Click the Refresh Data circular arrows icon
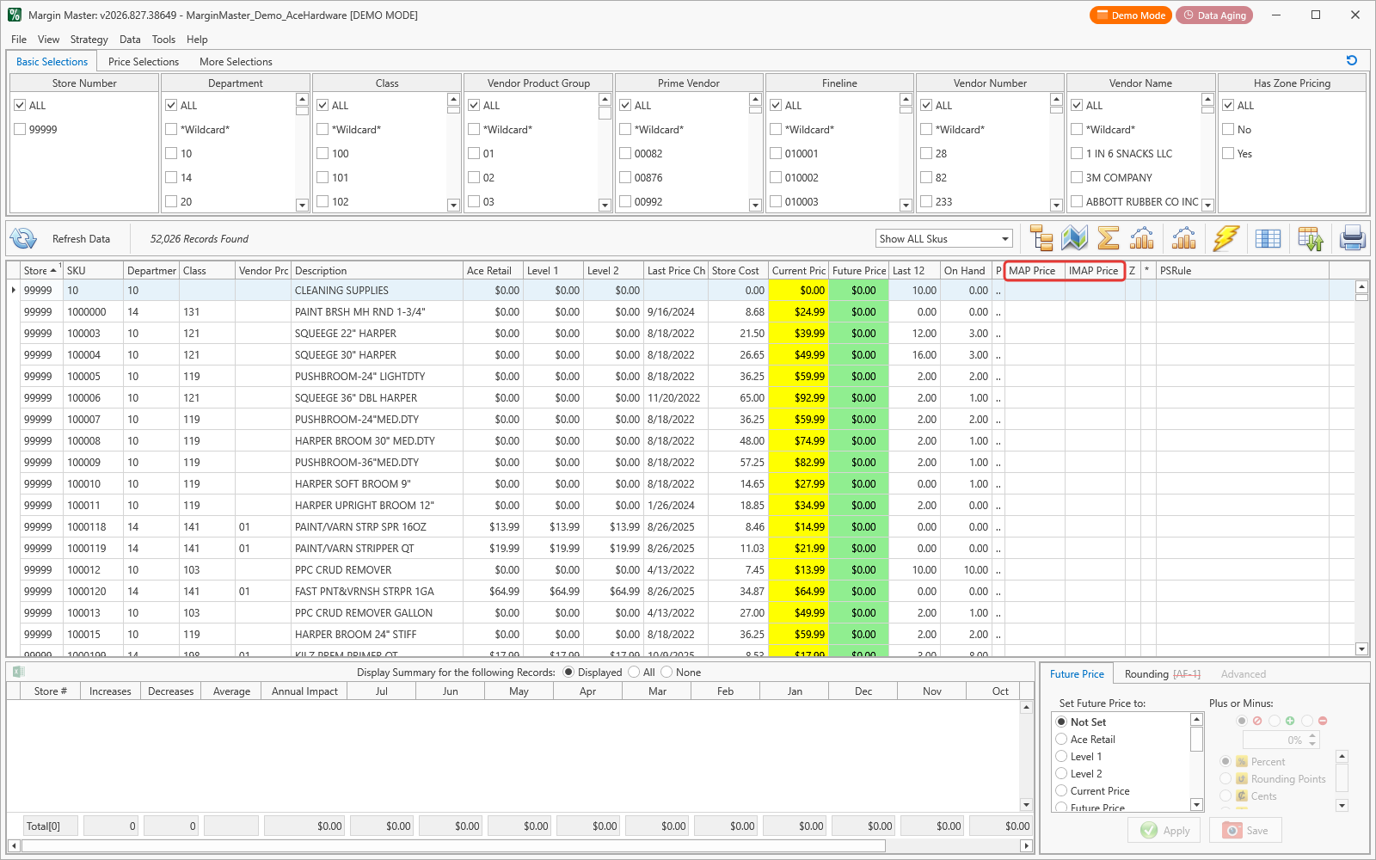 23,238
